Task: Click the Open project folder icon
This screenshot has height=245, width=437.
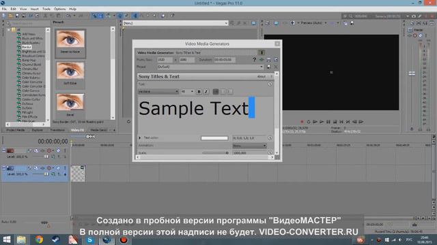Action: [x=10, y=16]
